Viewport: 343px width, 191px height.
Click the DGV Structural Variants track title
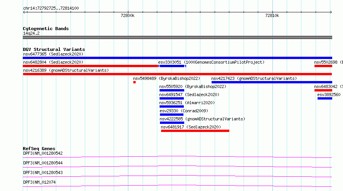54,49
